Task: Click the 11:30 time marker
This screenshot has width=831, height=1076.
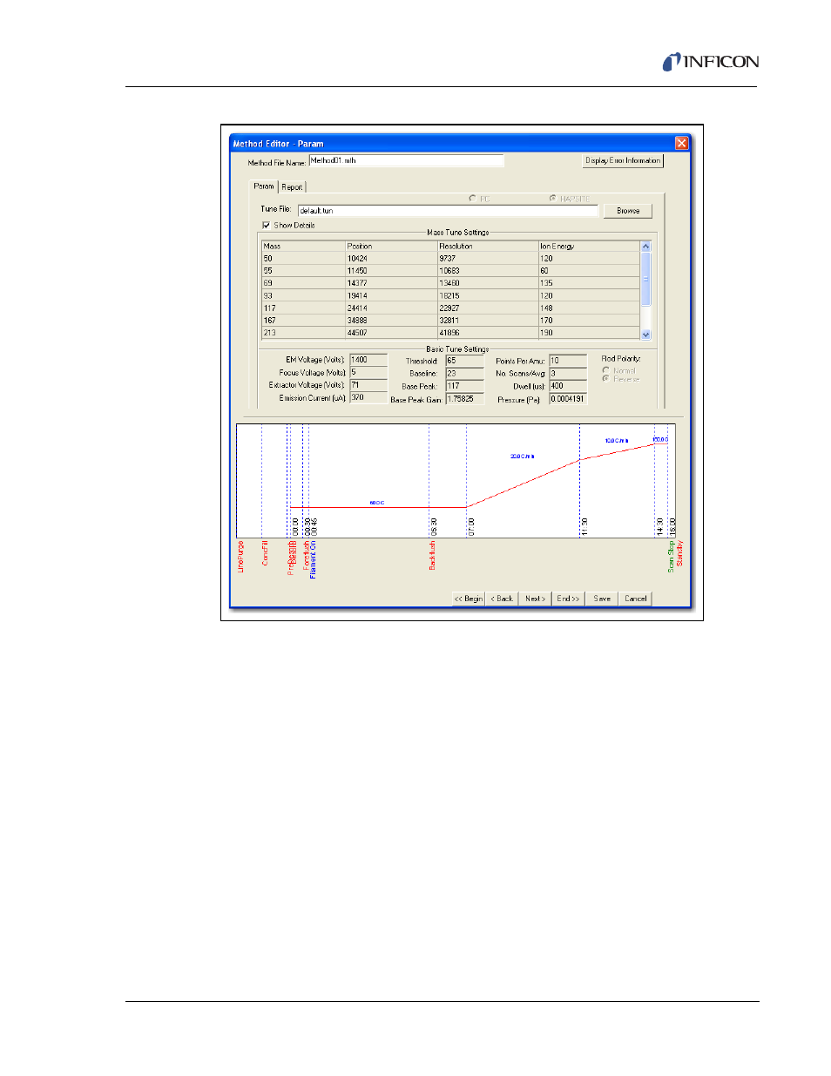Action: (x=584, y=527)
